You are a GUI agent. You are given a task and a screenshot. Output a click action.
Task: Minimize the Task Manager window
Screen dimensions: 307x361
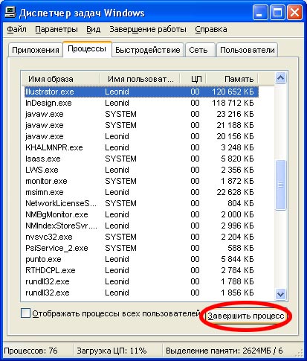pos(259,13)
